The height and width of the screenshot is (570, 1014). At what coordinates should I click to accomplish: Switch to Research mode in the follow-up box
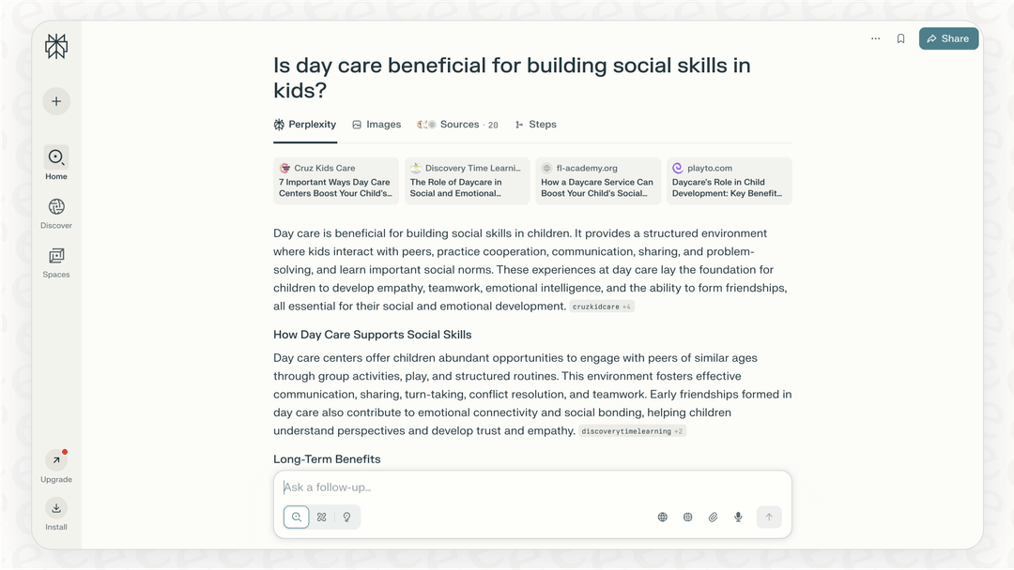(x=322, y=517)
